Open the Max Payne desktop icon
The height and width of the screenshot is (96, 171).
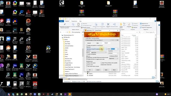[x=62, y=3]
